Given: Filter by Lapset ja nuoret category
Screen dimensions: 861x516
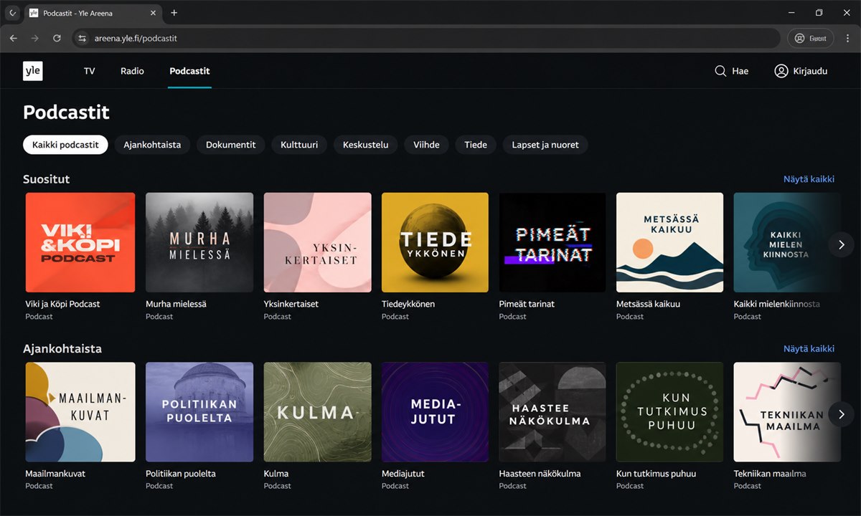Looking at the screenshot, I should [x=545, y=145].
